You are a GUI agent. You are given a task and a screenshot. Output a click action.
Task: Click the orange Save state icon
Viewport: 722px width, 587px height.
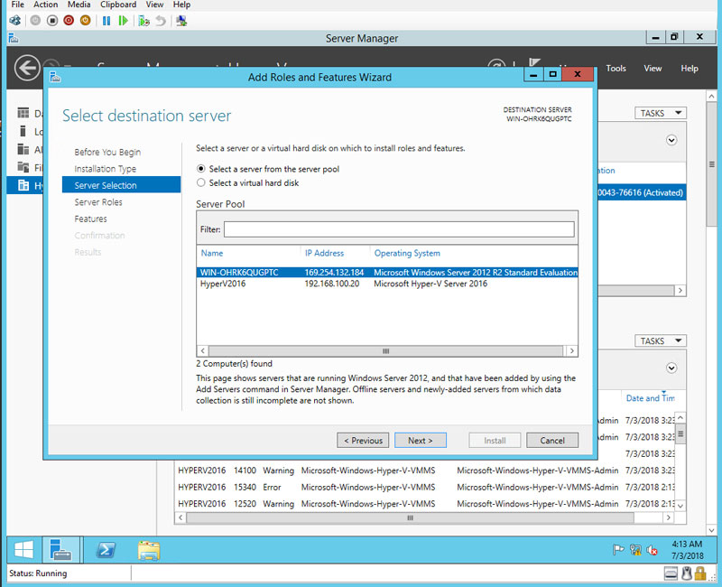point(85,21)
